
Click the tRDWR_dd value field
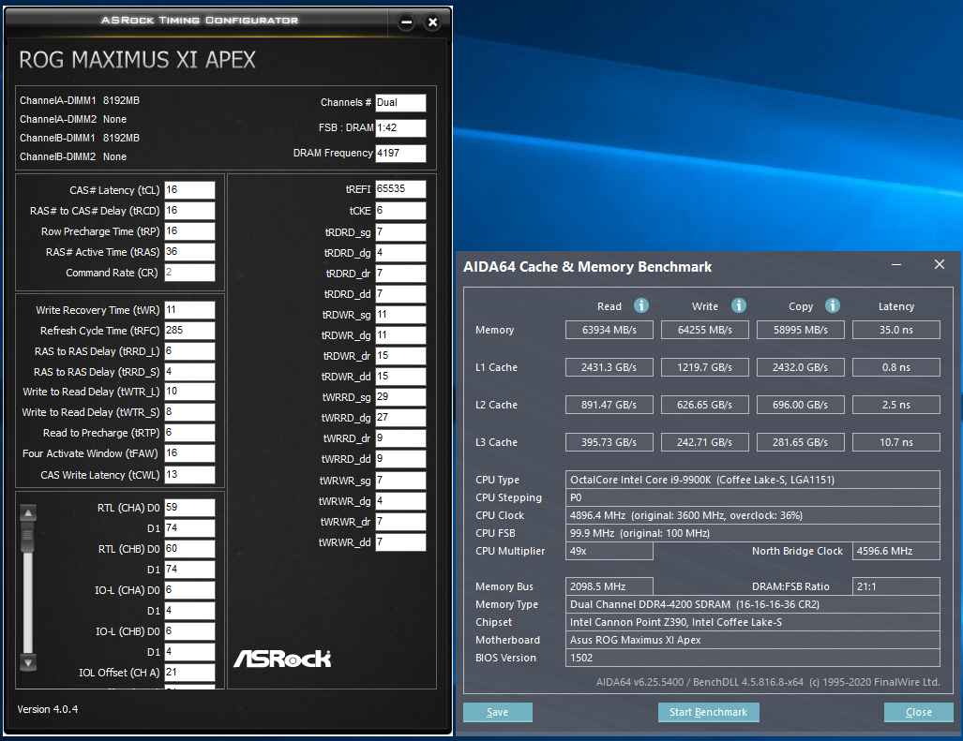tap(400, 377)
